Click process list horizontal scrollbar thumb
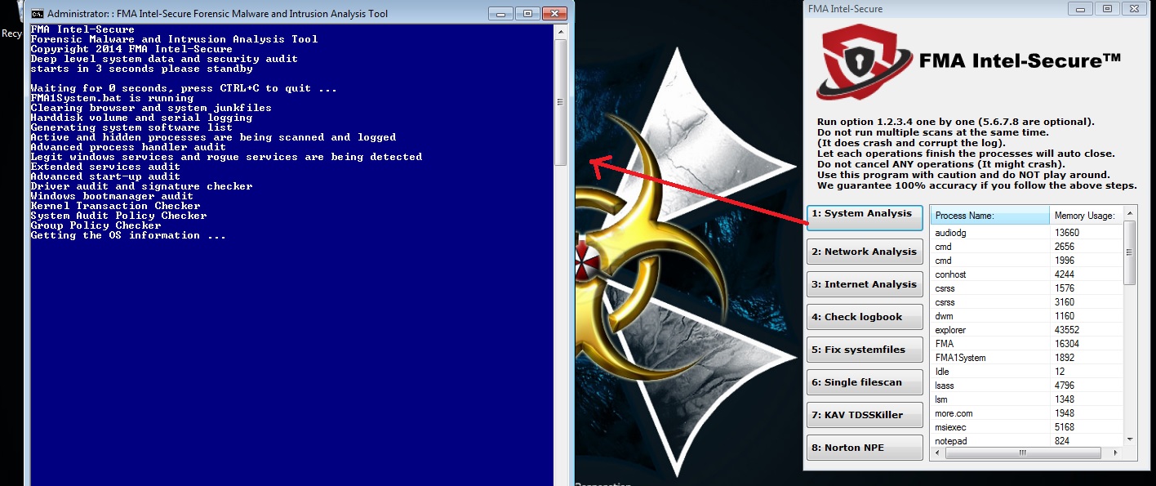 1021,453
